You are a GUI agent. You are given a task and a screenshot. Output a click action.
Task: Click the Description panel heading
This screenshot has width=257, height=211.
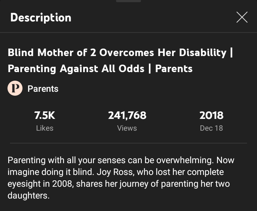click(x=41, y=17)
